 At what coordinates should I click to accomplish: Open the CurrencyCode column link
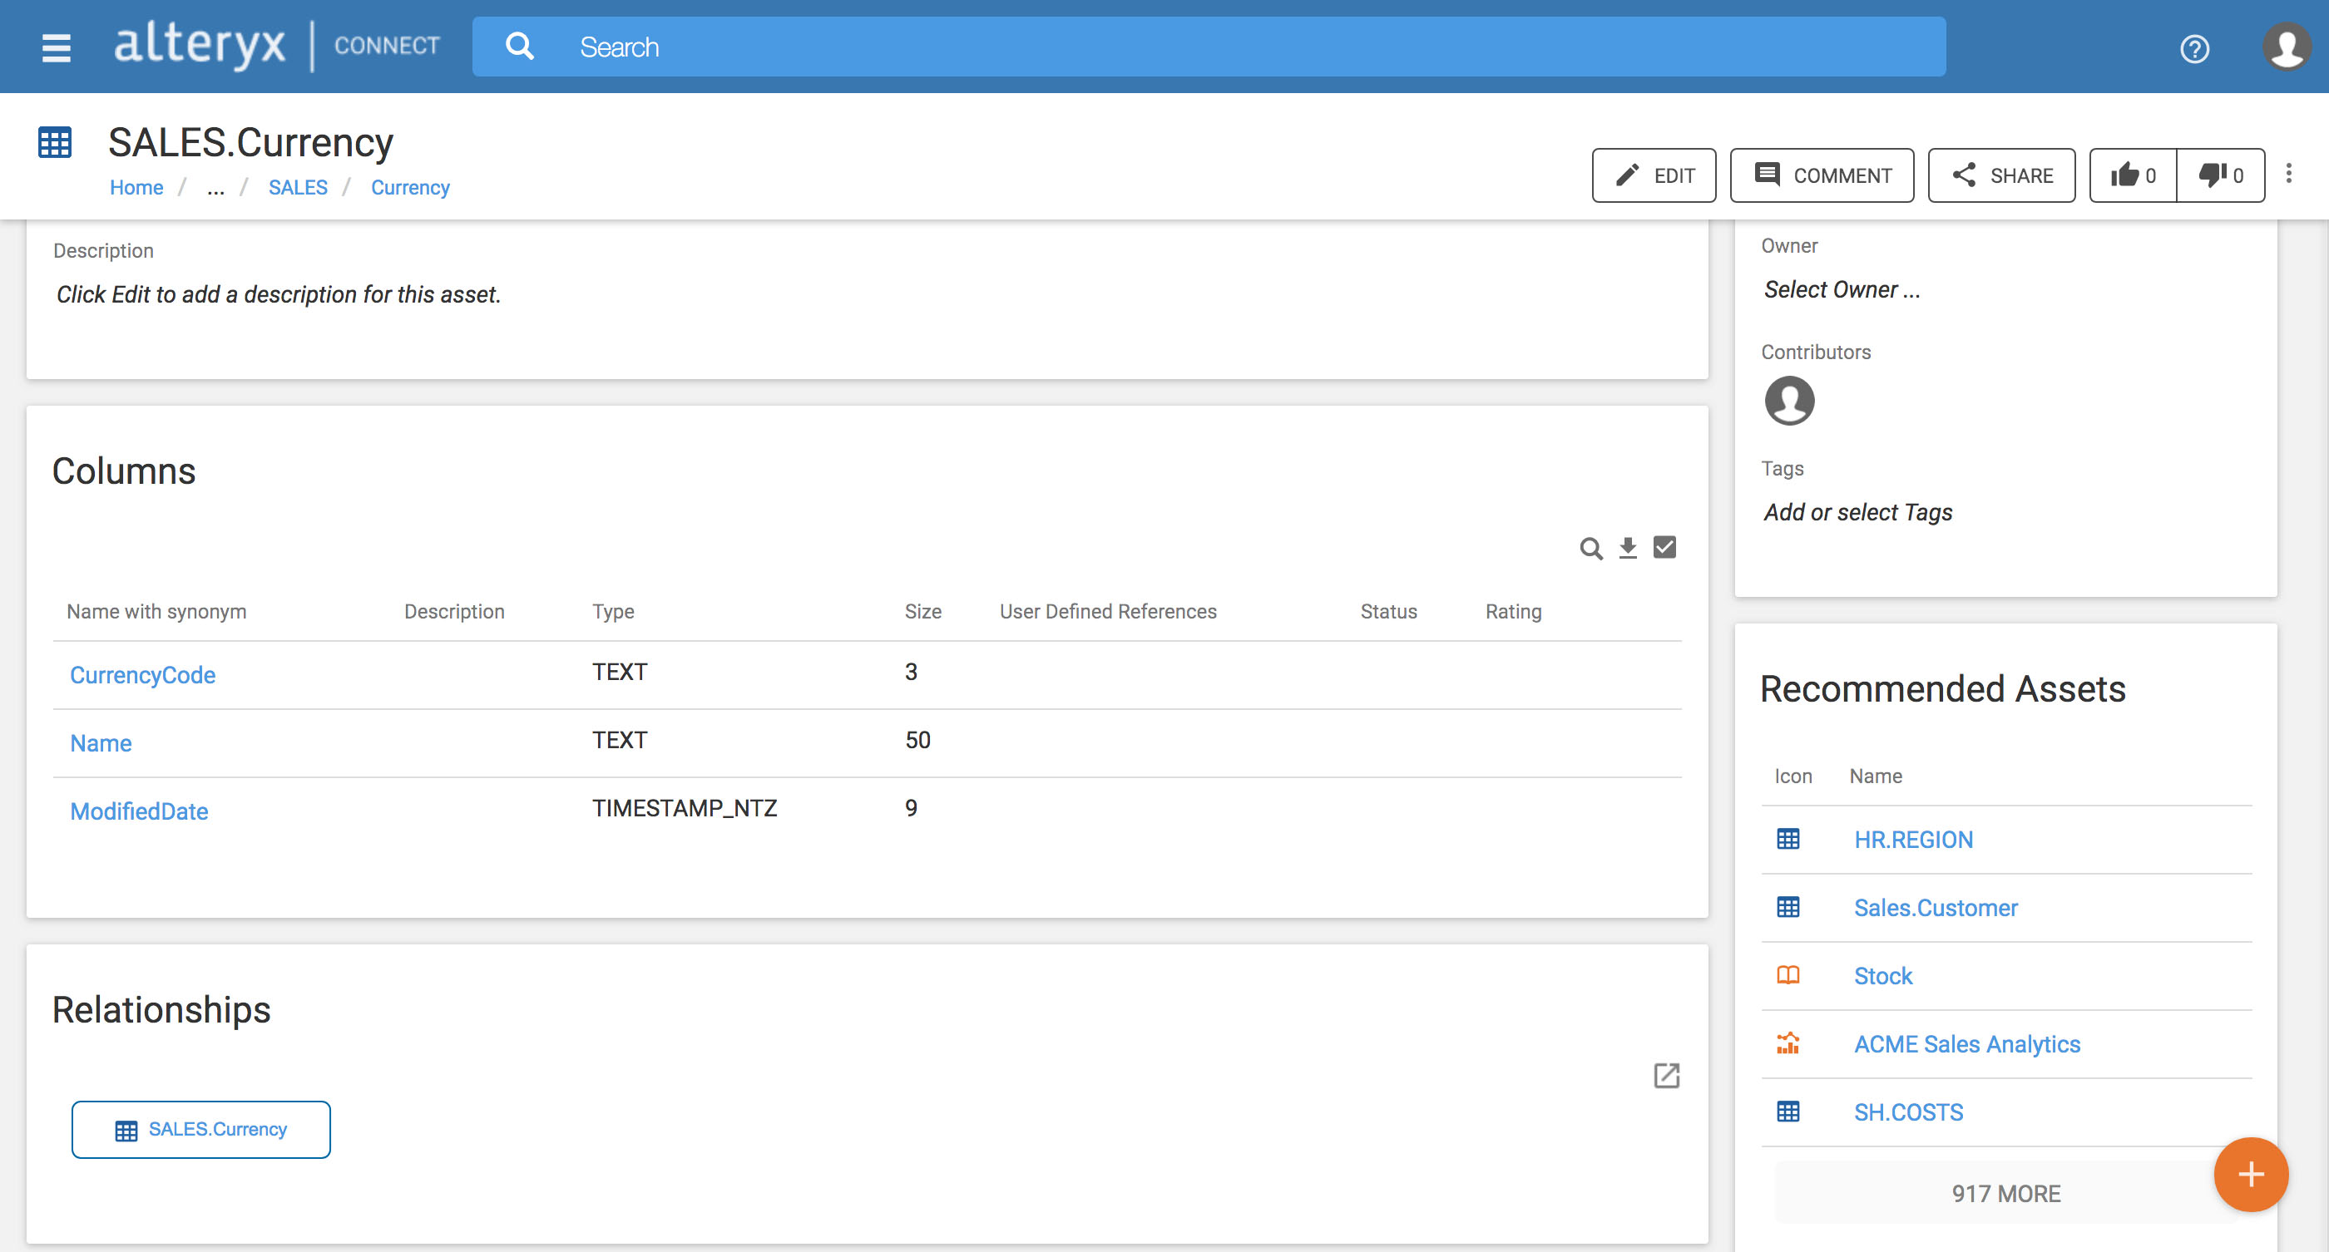pyautogui.click(x=143, y=675)
